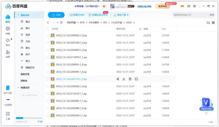Click the search netdisk files field
The width and height of the screenshot is (219, 127).
191,15
